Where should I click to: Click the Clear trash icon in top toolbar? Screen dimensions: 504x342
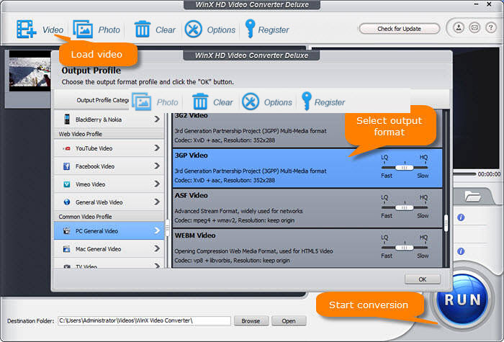point(142,30)
